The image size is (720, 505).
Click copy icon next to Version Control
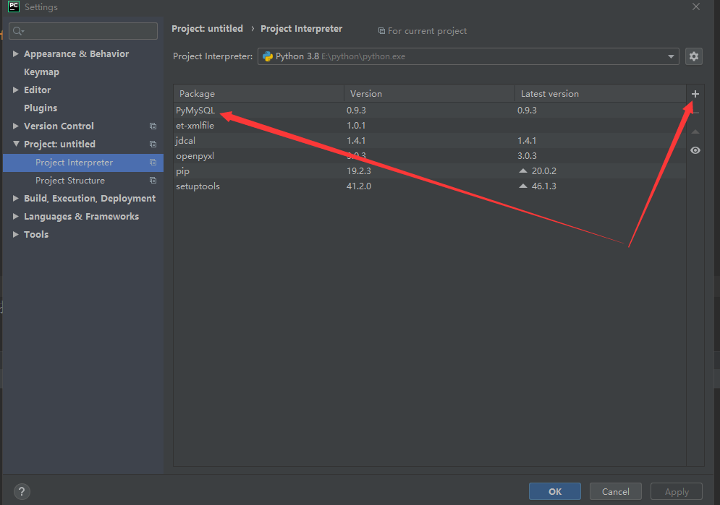pos(153,126)
